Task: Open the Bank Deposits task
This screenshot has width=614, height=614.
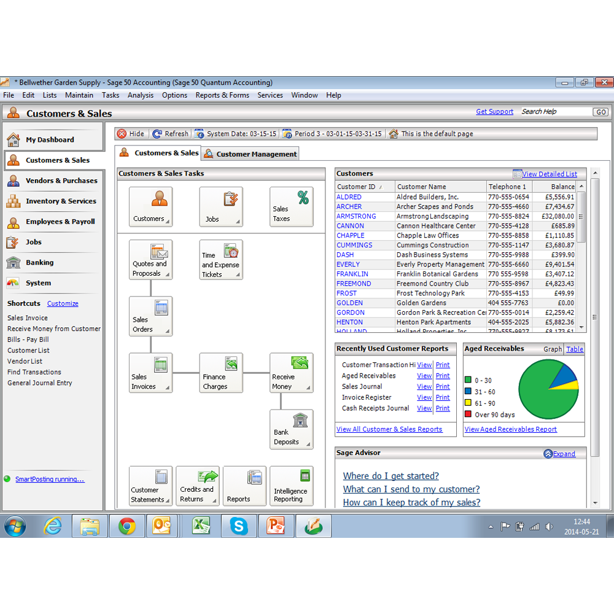Action: (x=291, y=429)
